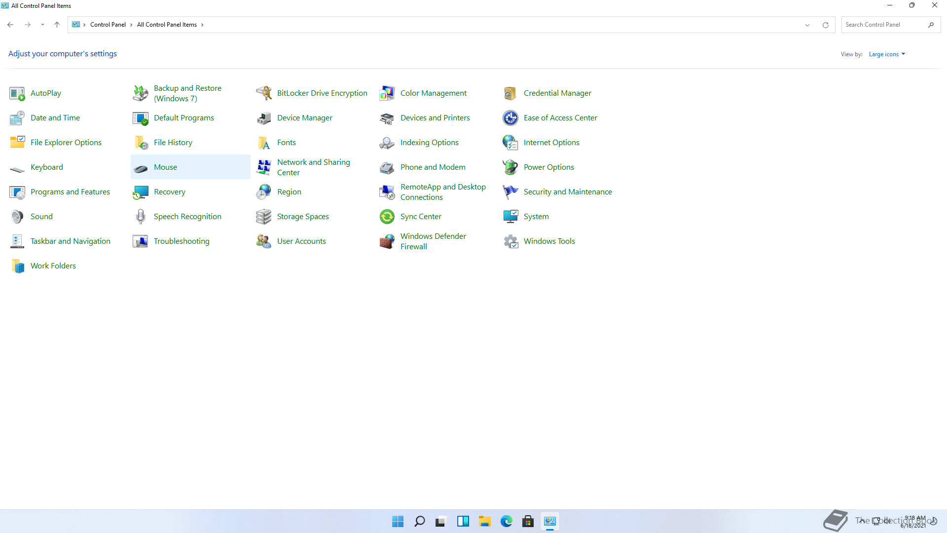Viewport: 947px width, 533px height.
Task: Click the Troubleshooting link
Action: (x=182, y=241)
